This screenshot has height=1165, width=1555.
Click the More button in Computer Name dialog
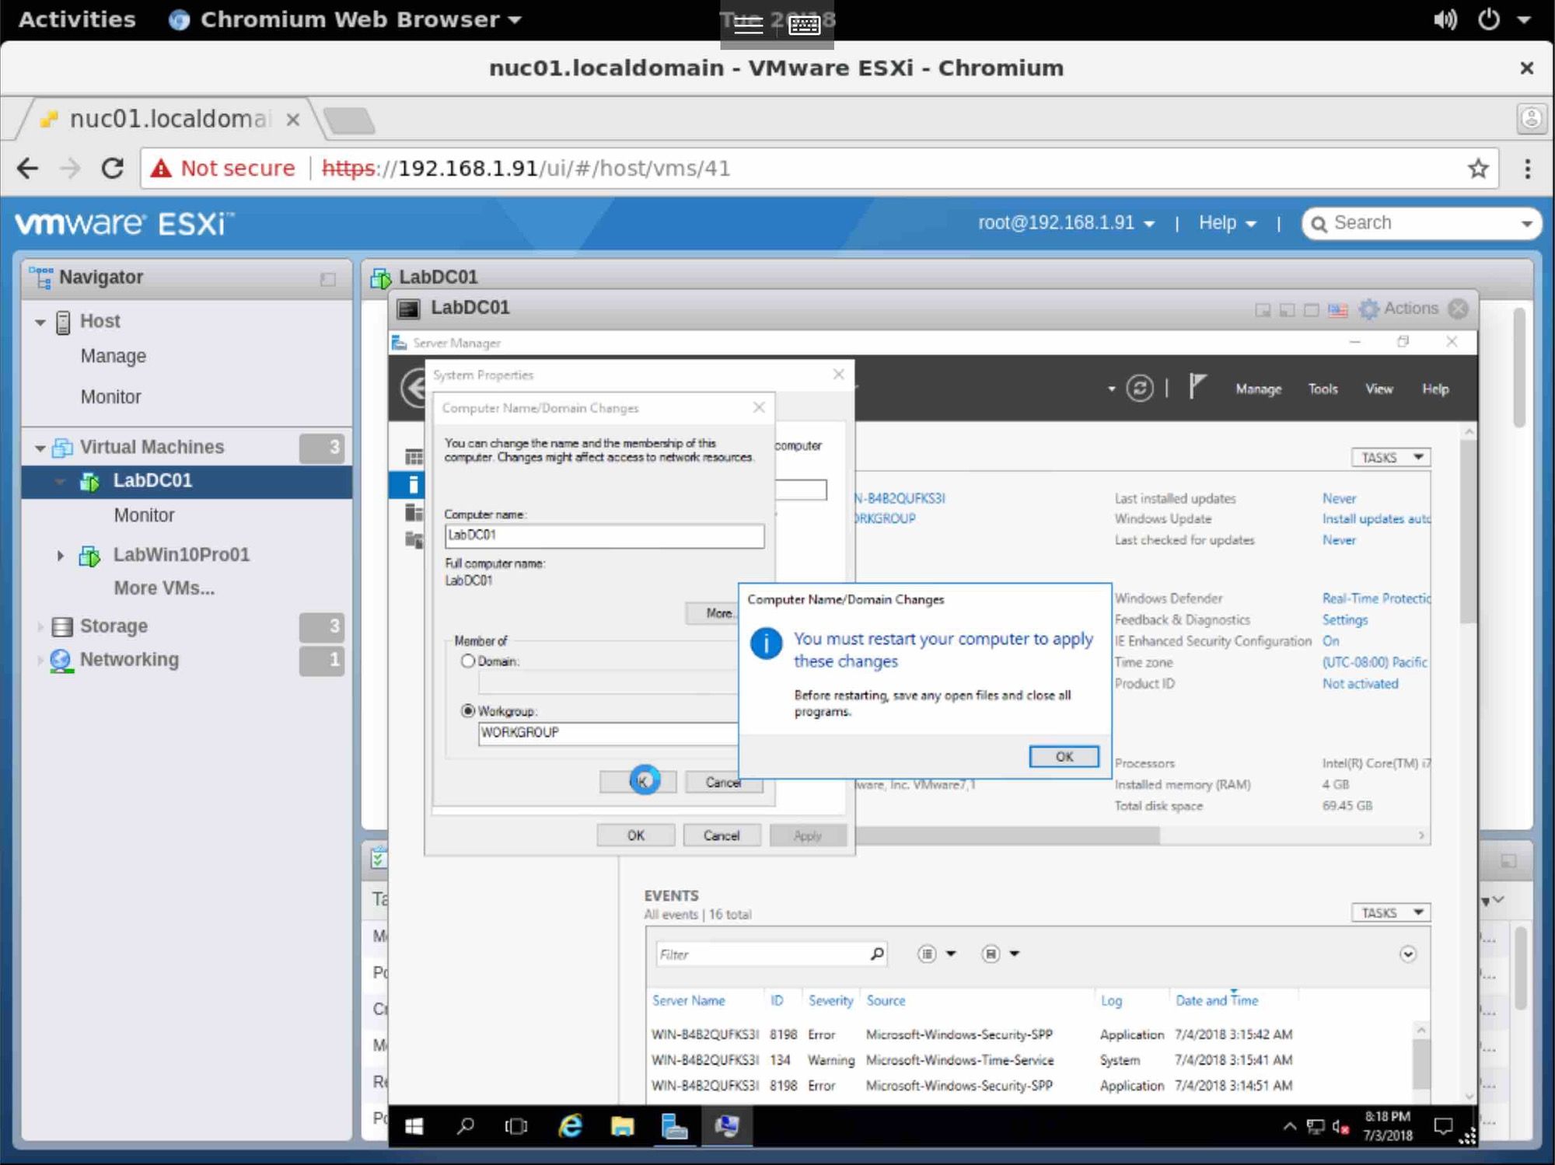711,613
